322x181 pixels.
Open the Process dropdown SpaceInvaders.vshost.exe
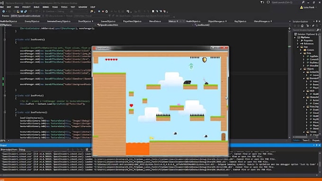tap(27, 16)
